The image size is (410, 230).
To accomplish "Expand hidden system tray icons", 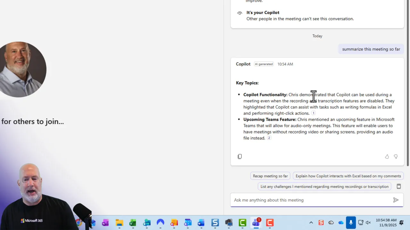I will tap(311, 222).
